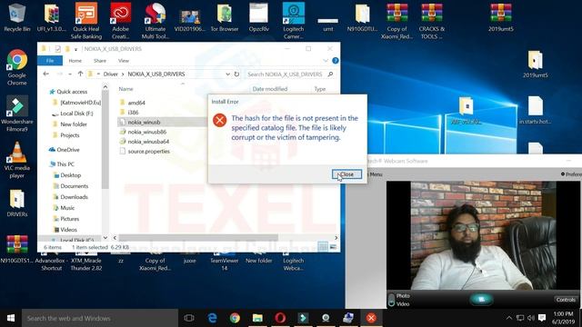The width and height of the screenshot is (582, 327).
Task: Select the Ultimate Multi Tool desktop icon
Action: [x=156, y=20]
